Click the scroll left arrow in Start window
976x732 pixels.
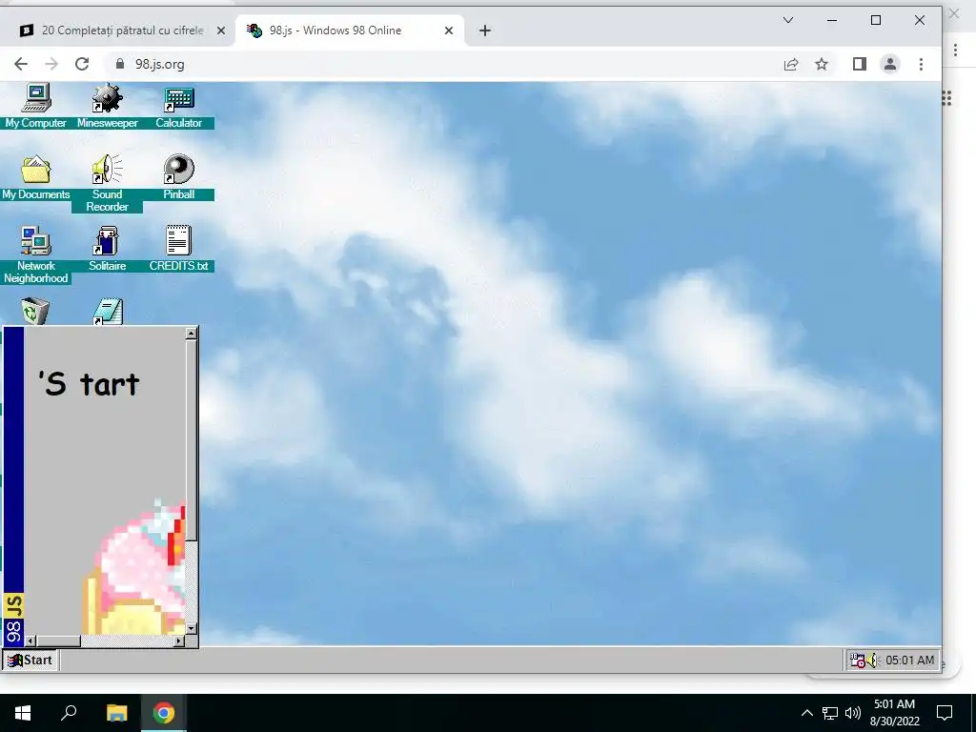tap(30, 640)
